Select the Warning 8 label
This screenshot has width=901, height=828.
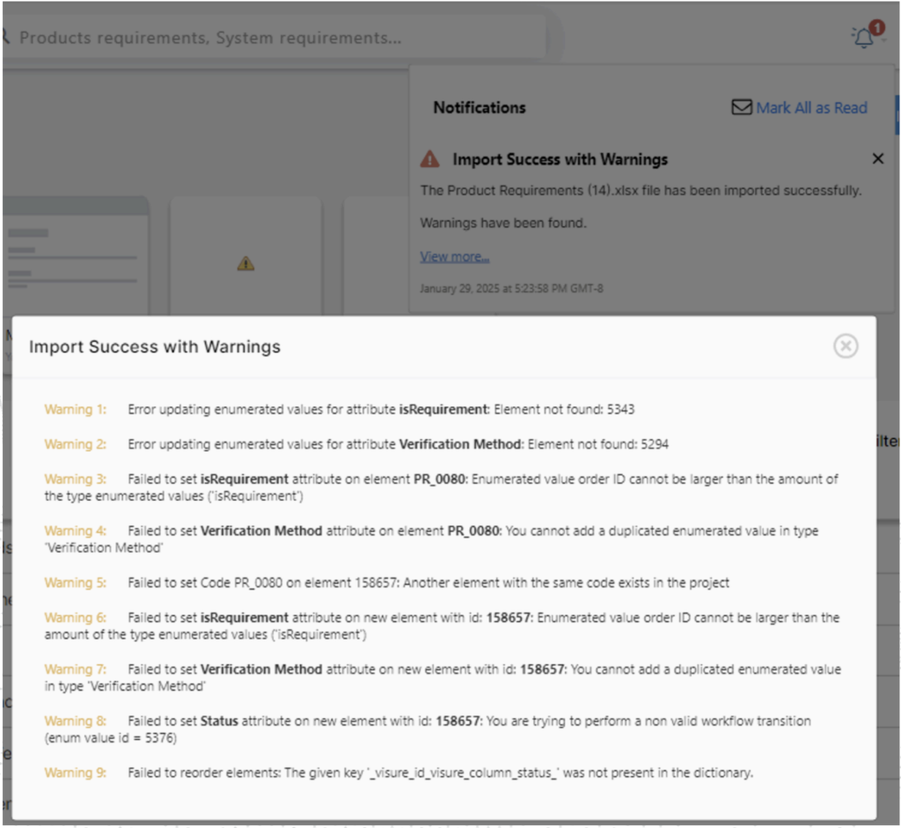76,721
